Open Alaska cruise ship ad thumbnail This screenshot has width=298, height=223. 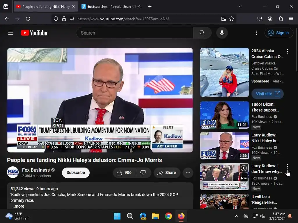(225, 72)
